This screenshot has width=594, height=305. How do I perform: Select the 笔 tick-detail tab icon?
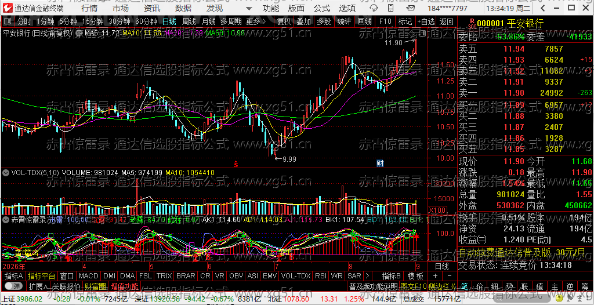[x=465, y=286]
